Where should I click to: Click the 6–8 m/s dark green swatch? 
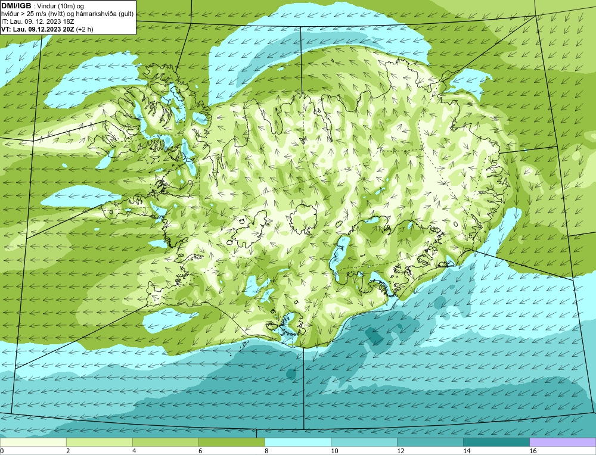tap(231, 442)
